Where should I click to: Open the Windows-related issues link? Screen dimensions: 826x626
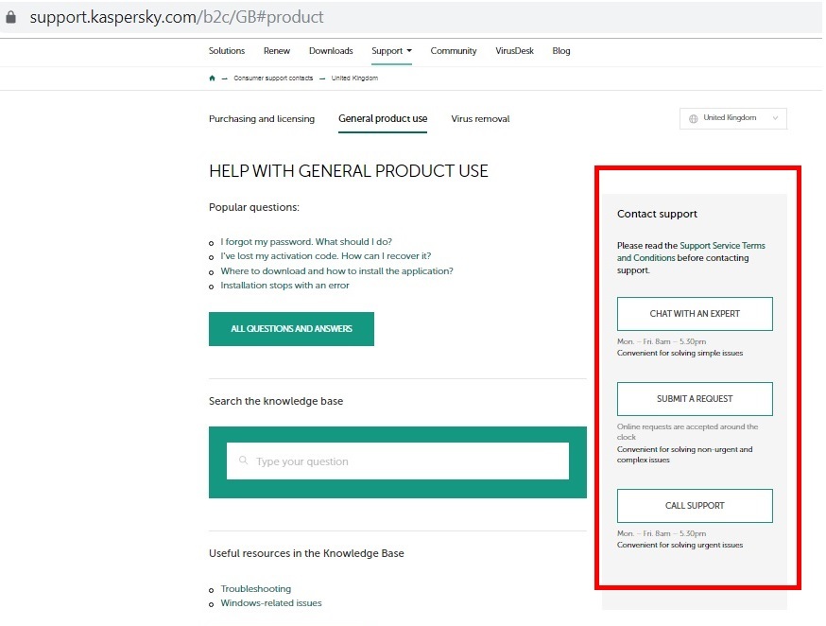pos(271,602)
